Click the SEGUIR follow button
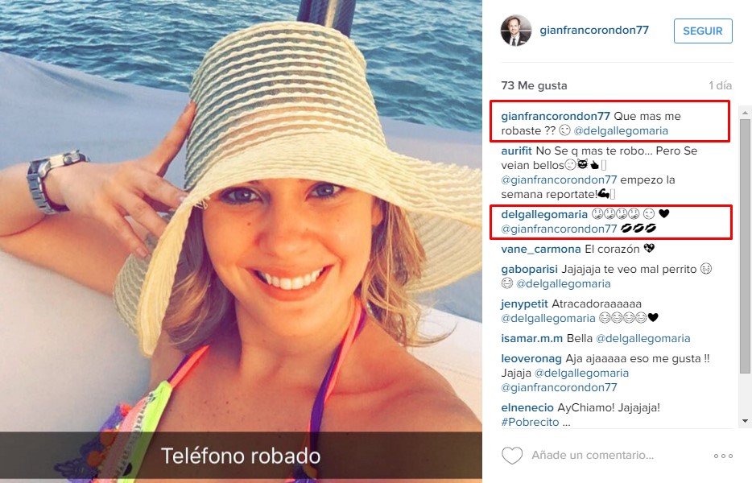This screenshot has width=752, height=483. point(703,31)
